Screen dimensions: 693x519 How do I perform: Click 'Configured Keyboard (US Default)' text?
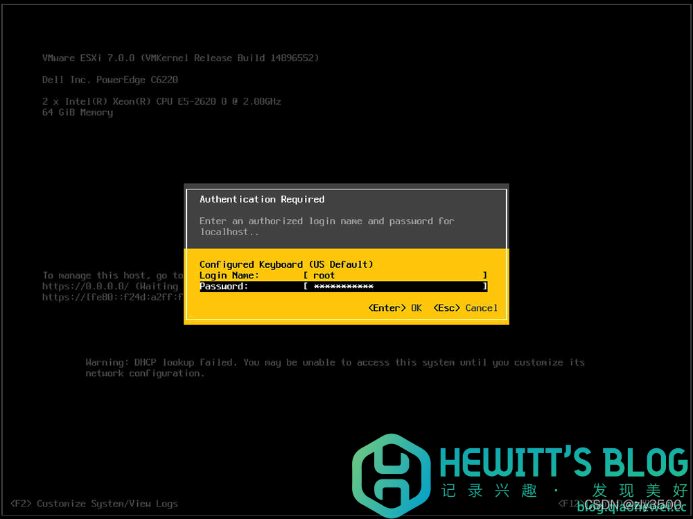pos(286,264)
